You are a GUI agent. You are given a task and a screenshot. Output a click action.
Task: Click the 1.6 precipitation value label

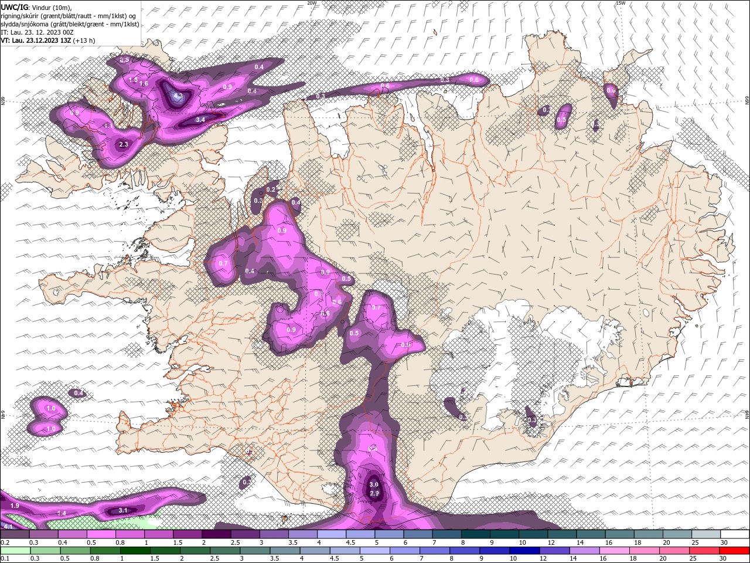(144, 84)
